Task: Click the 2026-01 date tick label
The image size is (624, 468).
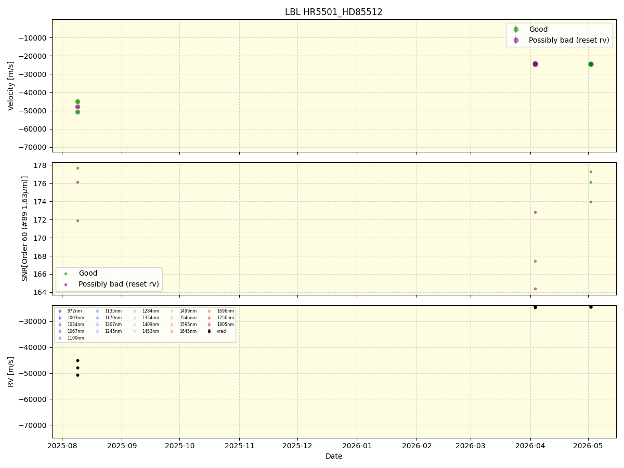Action: pos(357,446)
